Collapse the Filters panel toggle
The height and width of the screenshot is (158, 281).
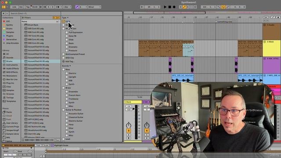[23, 18]
